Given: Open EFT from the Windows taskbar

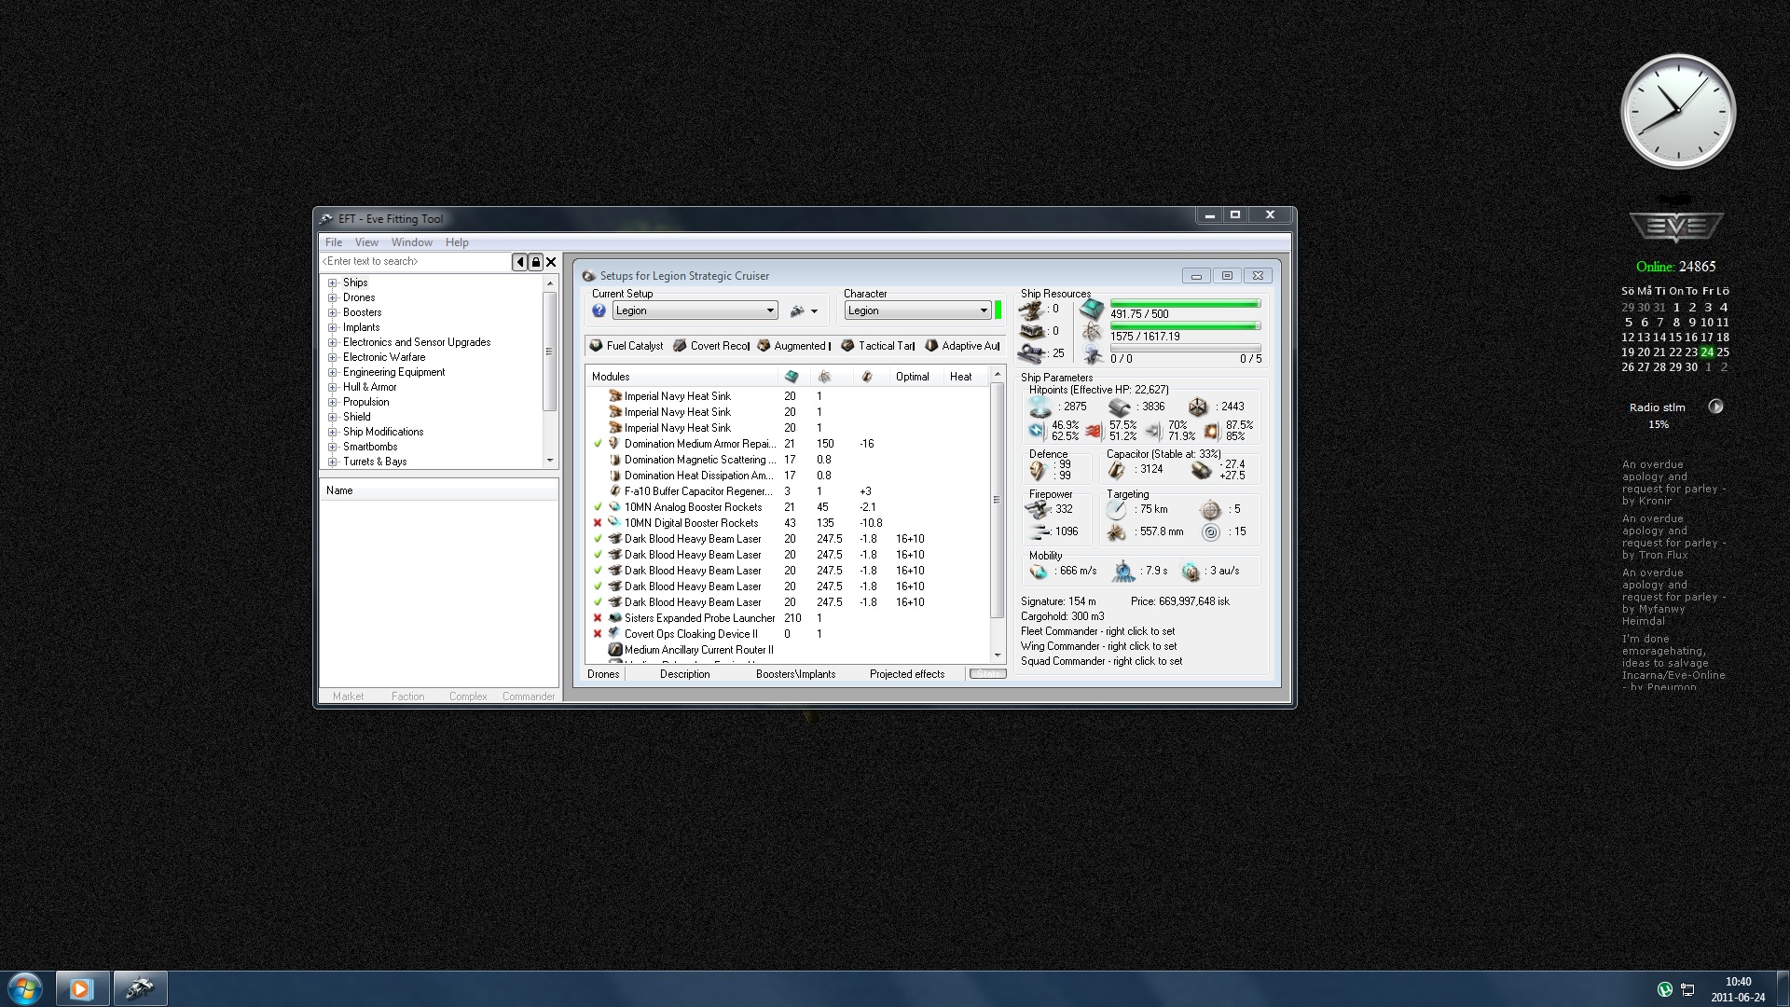Looking at the screenshot, I should coord(140,988).
